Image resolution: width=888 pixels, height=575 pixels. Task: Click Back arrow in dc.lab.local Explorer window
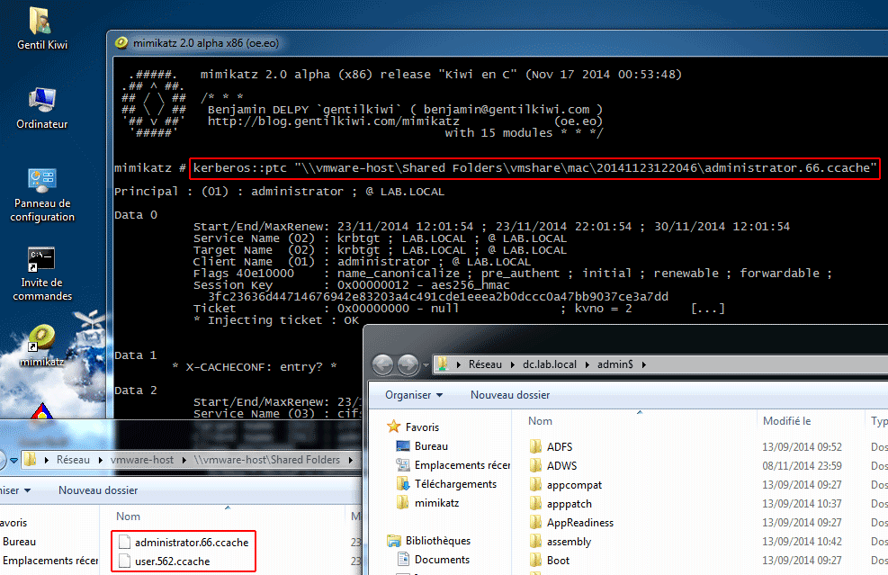383,364
